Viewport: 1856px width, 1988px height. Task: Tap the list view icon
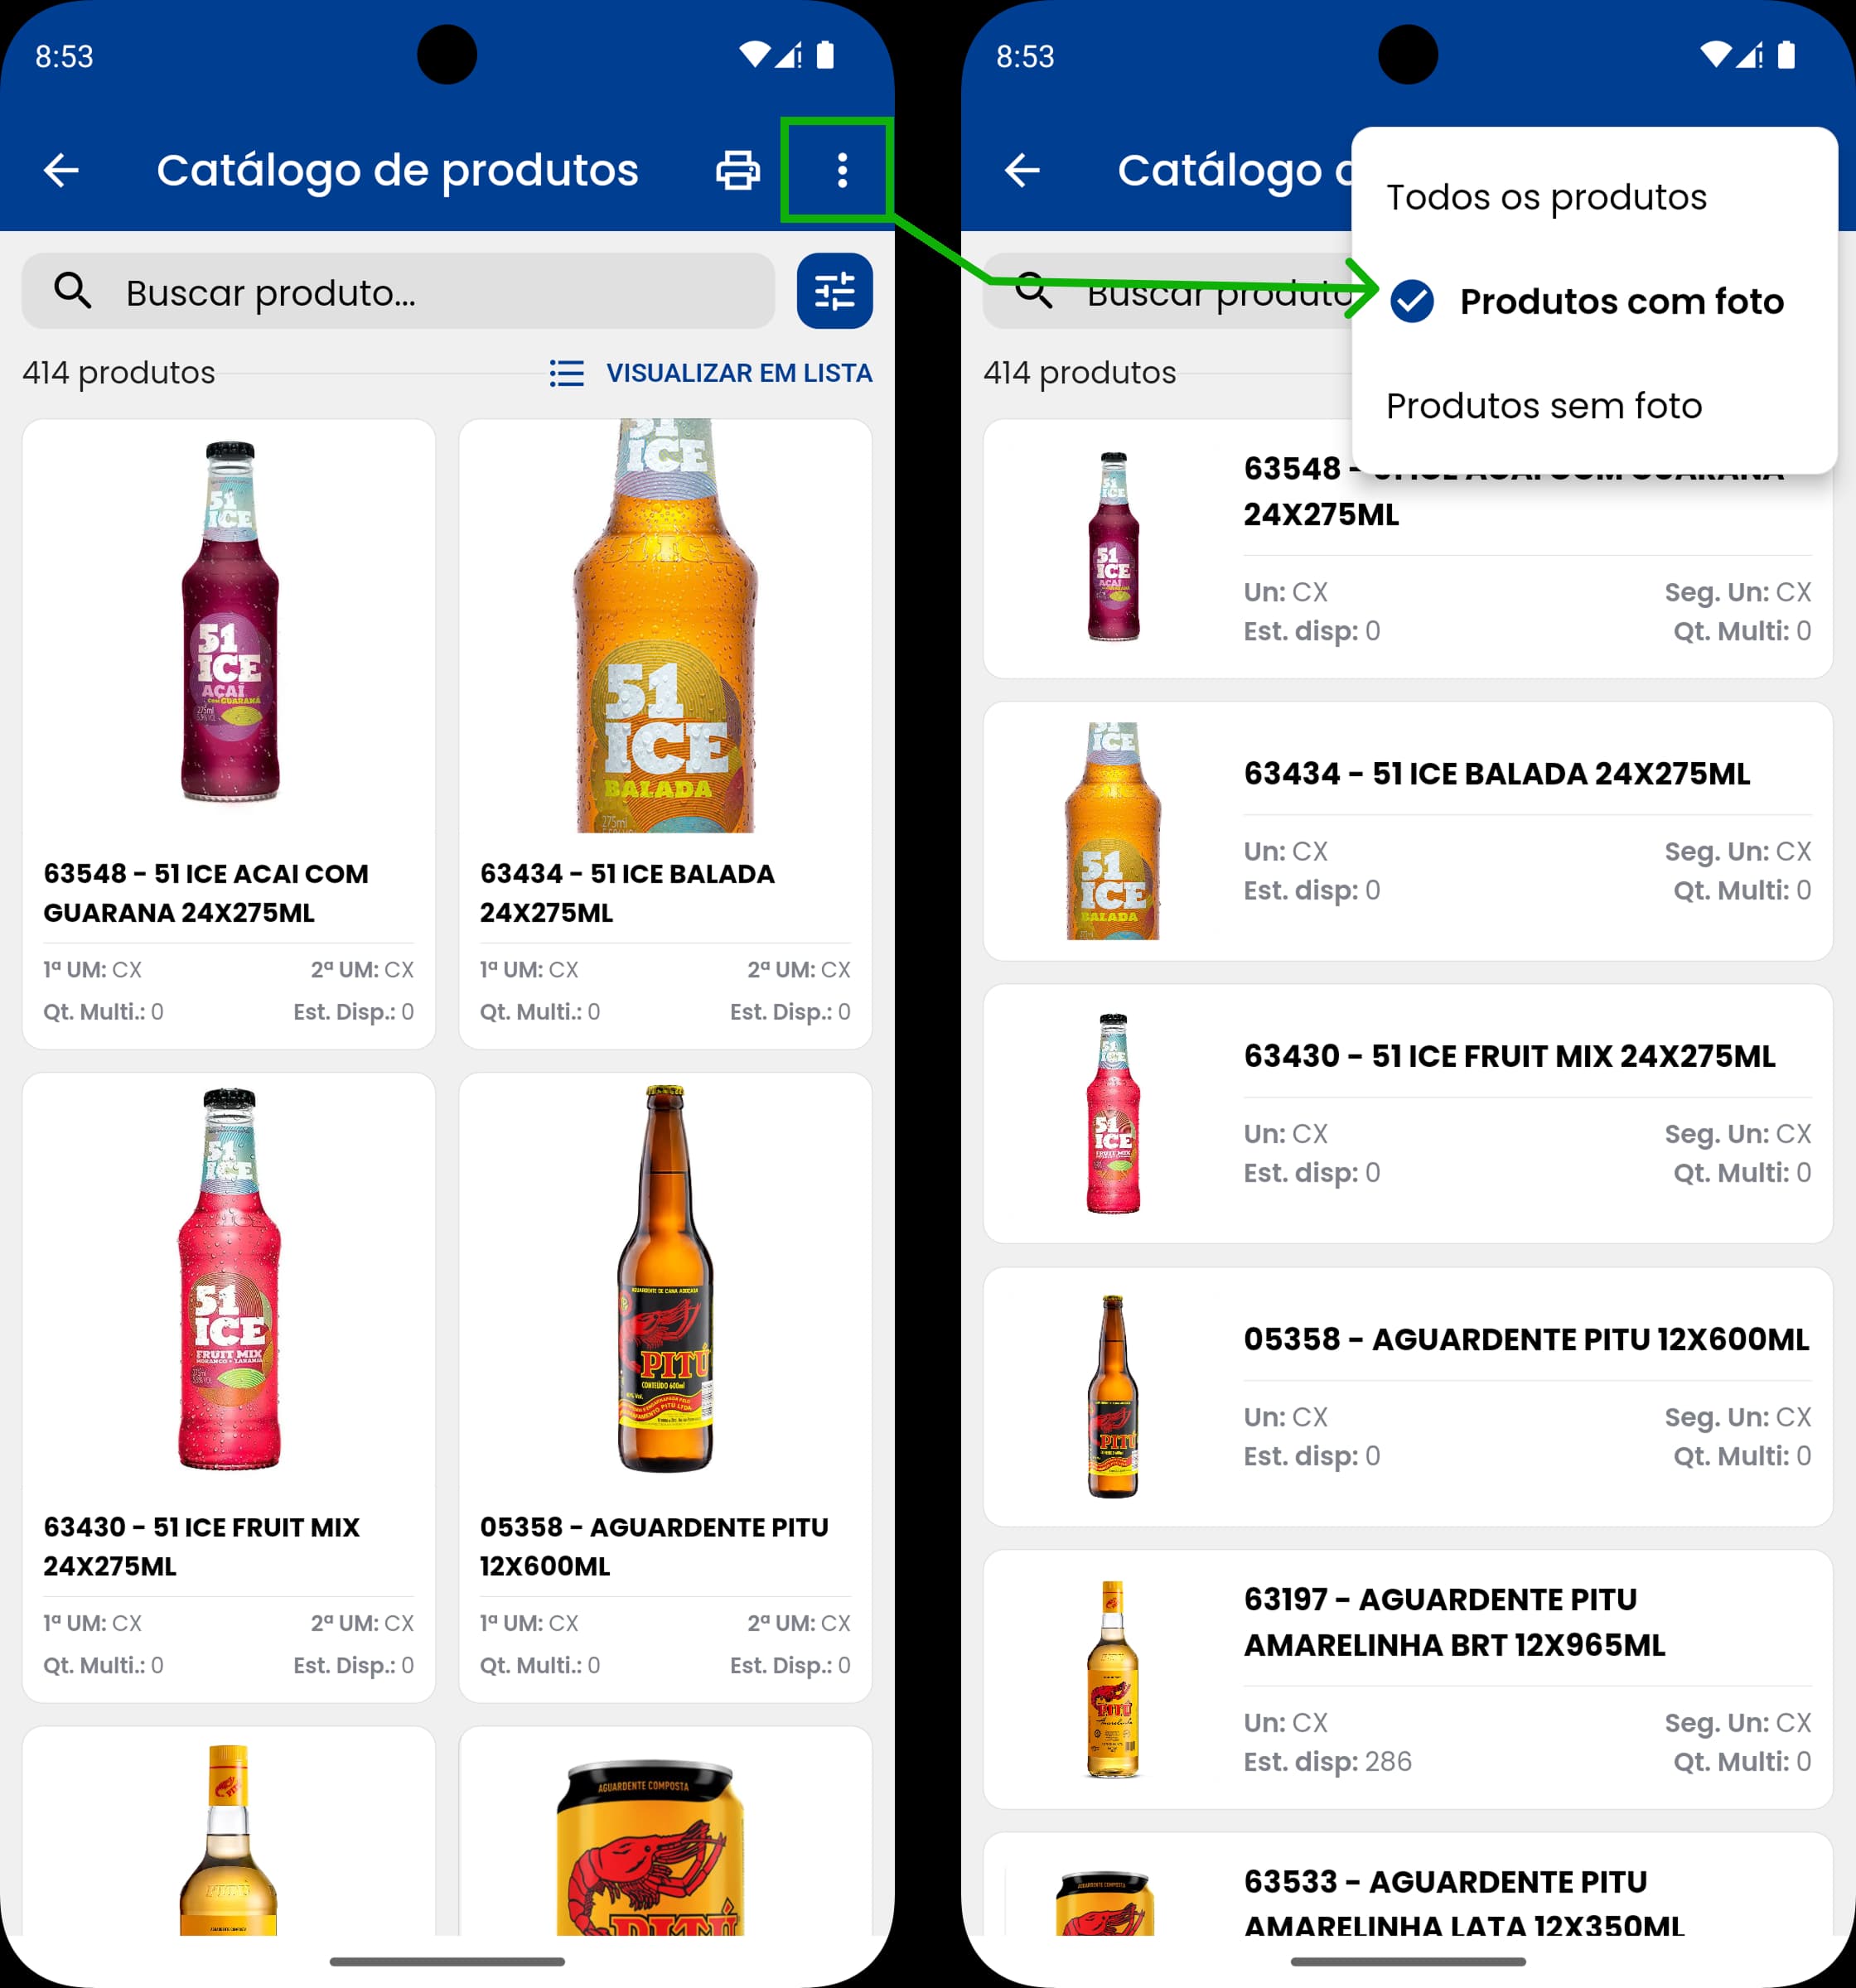(x=566, y=373)
